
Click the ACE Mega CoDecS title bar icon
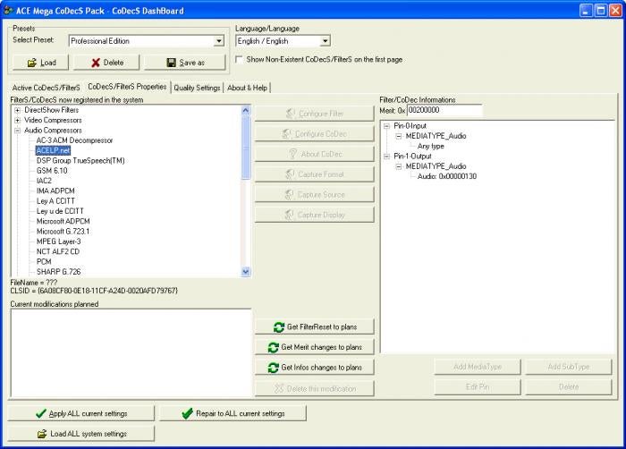[x=8, y=11]
